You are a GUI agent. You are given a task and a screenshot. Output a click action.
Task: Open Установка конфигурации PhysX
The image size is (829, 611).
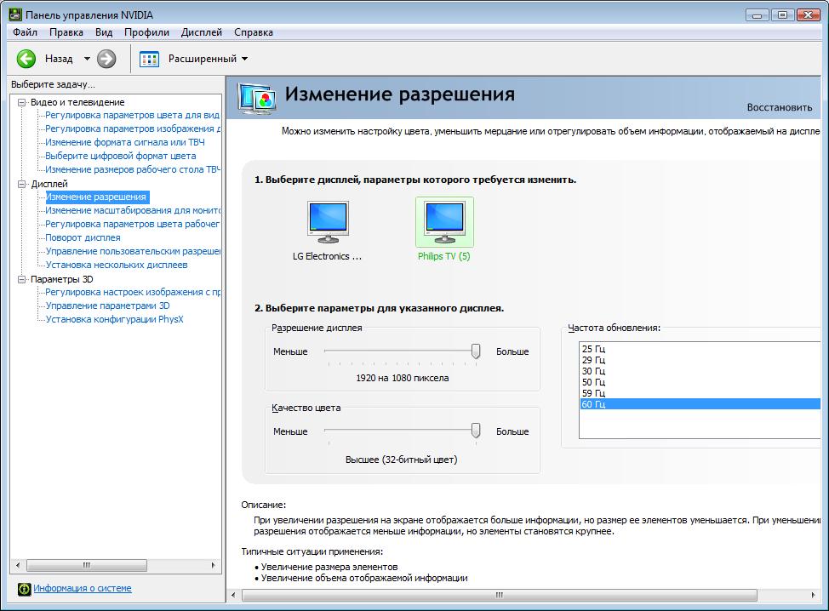point(114,319)
